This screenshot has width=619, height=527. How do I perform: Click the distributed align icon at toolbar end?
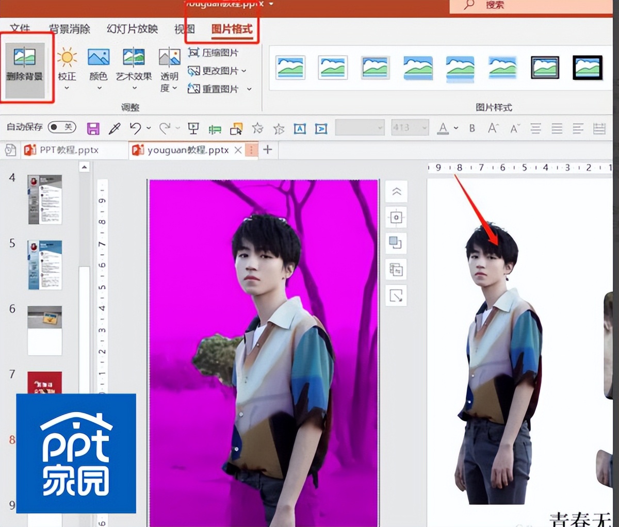click(x=599, y=128)
